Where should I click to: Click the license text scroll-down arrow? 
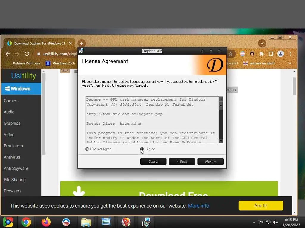221,141
